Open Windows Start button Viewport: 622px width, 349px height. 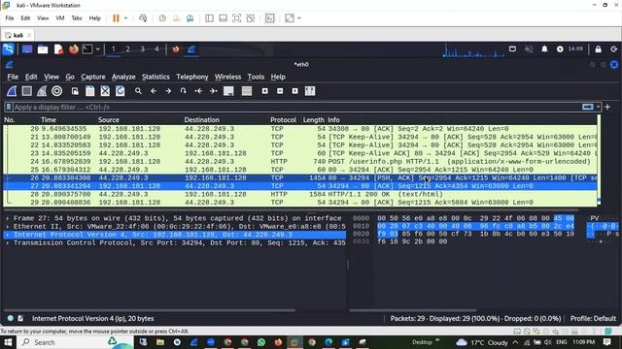(8, 342)
